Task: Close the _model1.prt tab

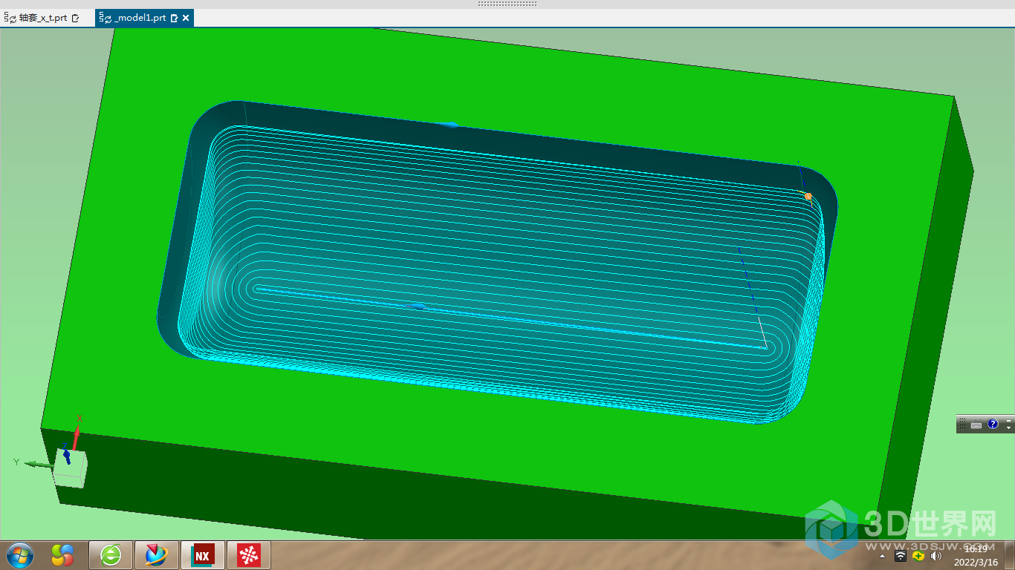Action: (x=186, y=18)
